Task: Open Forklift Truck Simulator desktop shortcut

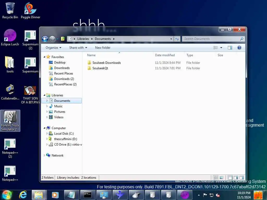Action: coord(10,121)
